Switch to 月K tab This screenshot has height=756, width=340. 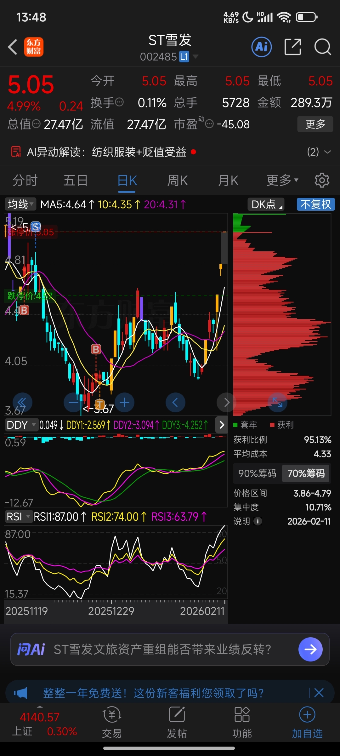click(x=228, y=180)
